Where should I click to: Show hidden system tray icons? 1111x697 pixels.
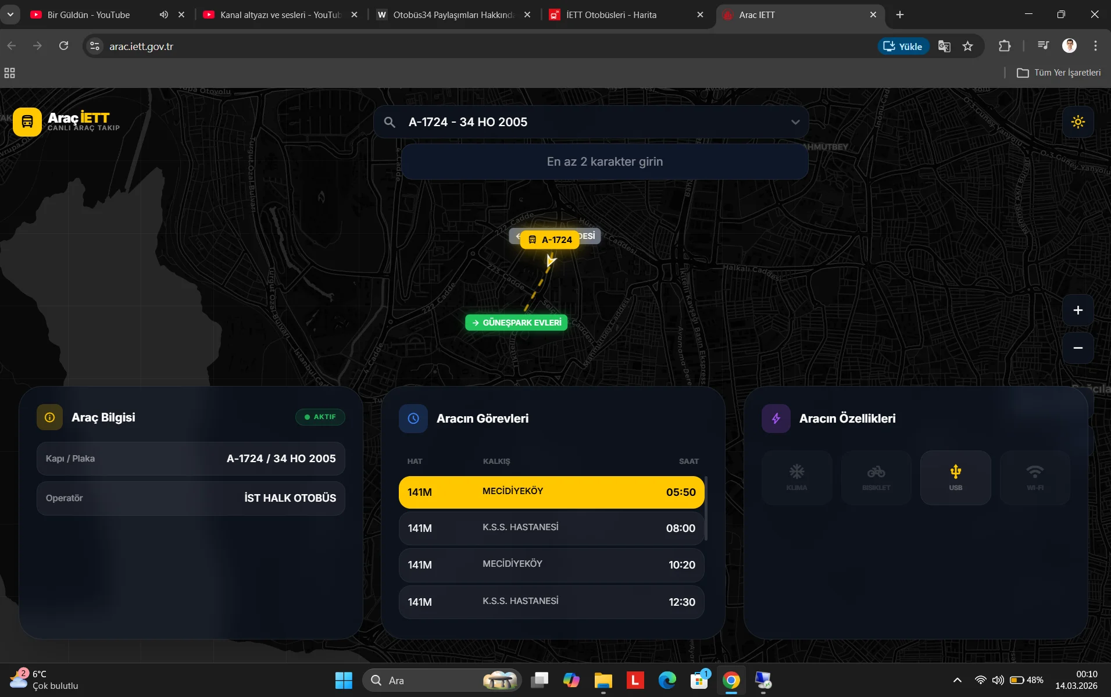(x=957, y=680)
